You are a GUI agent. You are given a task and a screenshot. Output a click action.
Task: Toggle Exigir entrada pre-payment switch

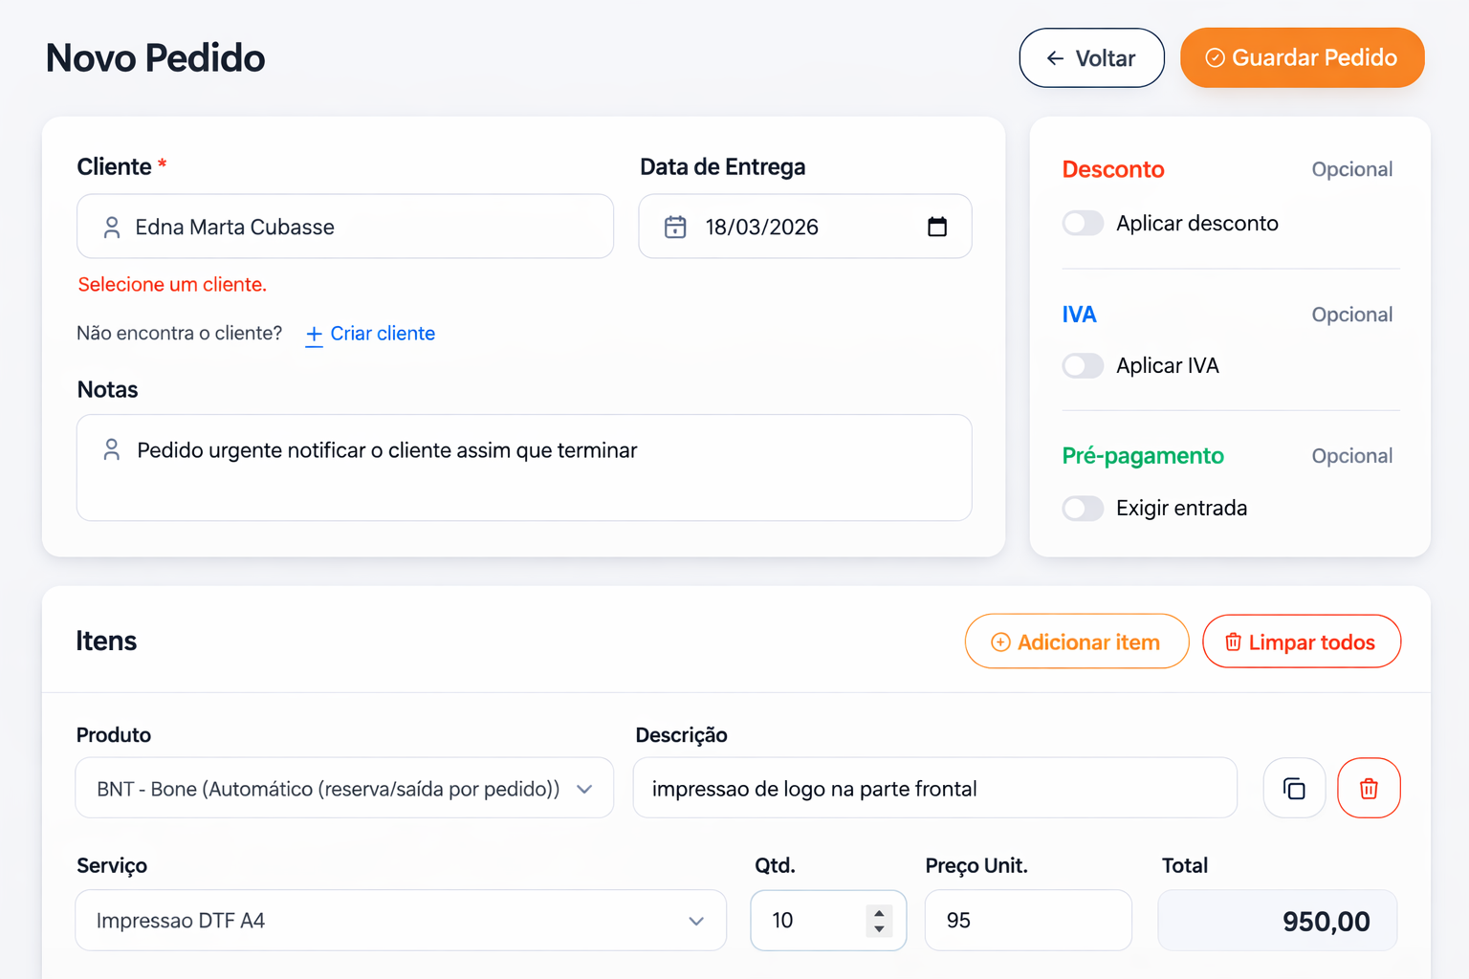pos(1083,509)
